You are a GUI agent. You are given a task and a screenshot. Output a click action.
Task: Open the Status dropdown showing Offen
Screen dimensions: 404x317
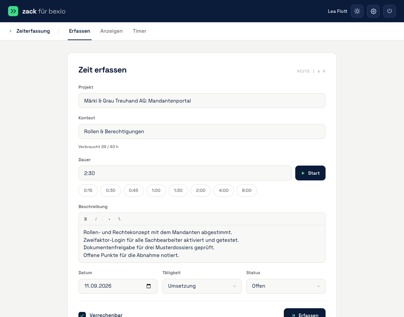tap(286, 286)
